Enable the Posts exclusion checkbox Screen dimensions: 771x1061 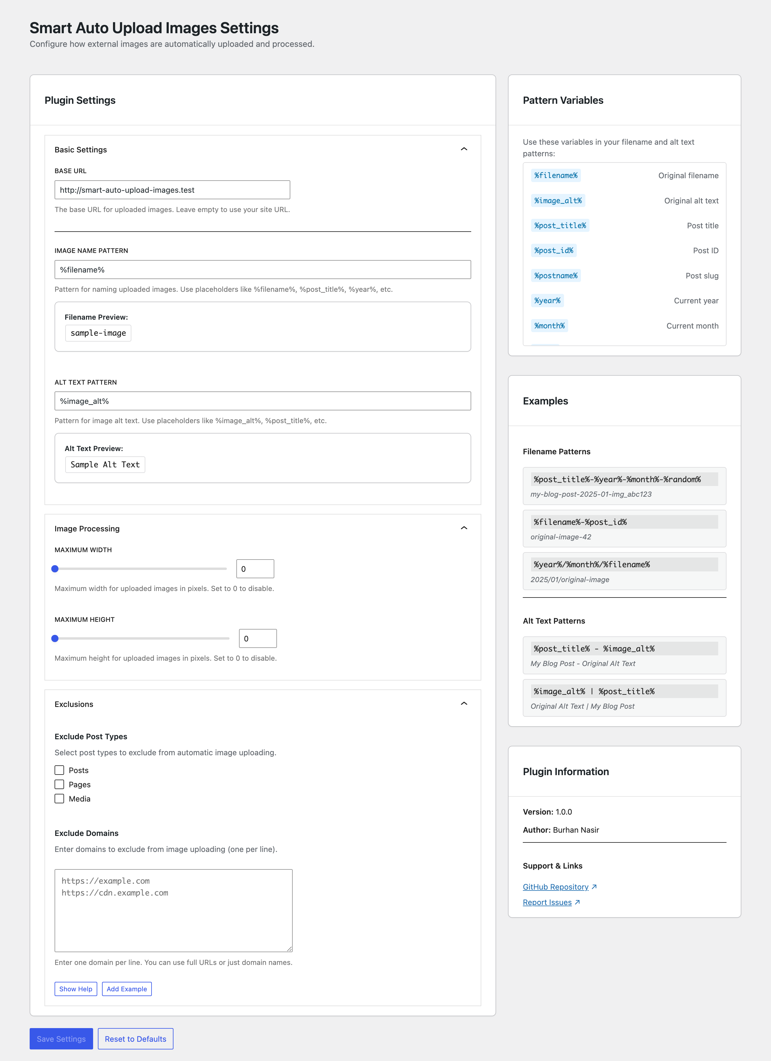59,770
